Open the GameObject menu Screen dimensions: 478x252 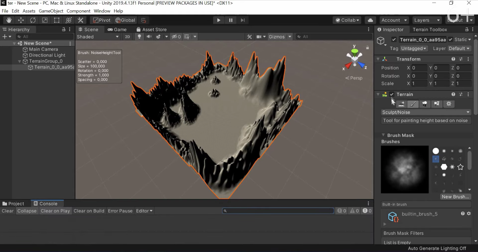pyautogui.click(x=51, y=11)
